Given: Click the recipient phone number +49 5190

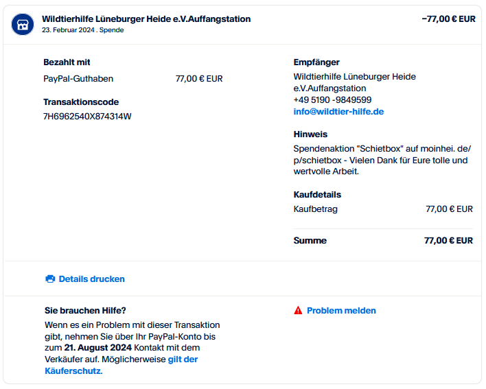Looking at the screenshot, I should pos(332,99).
